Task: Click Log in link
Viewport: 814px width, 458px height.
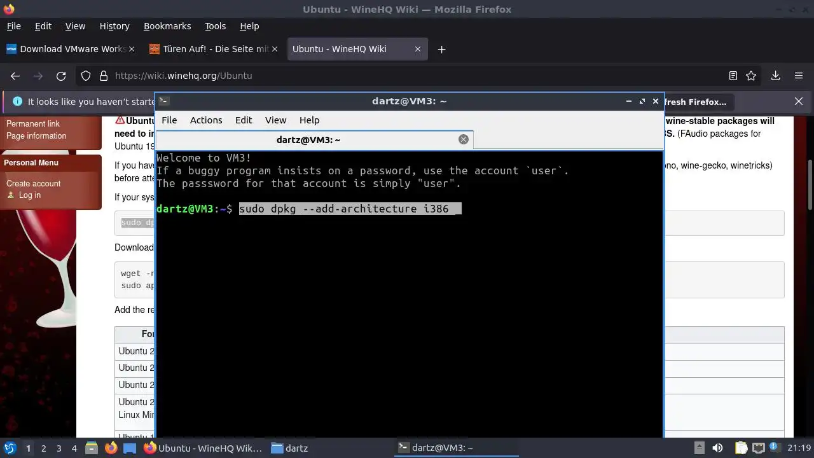Action: 29,195
